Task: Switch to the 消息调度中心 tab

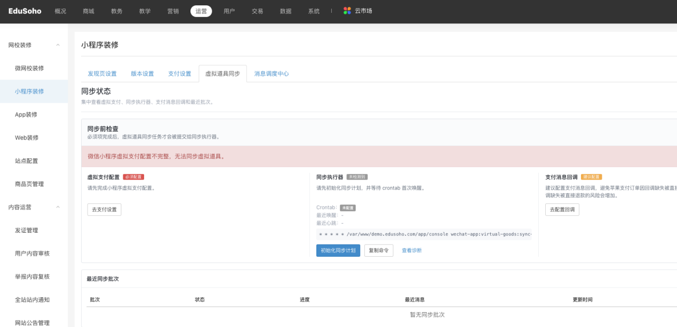Action: pyautogui.click(x=272, y=73)
